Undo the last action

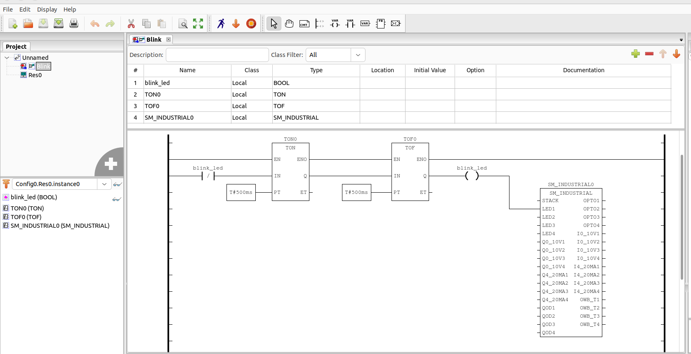[95, 24]
